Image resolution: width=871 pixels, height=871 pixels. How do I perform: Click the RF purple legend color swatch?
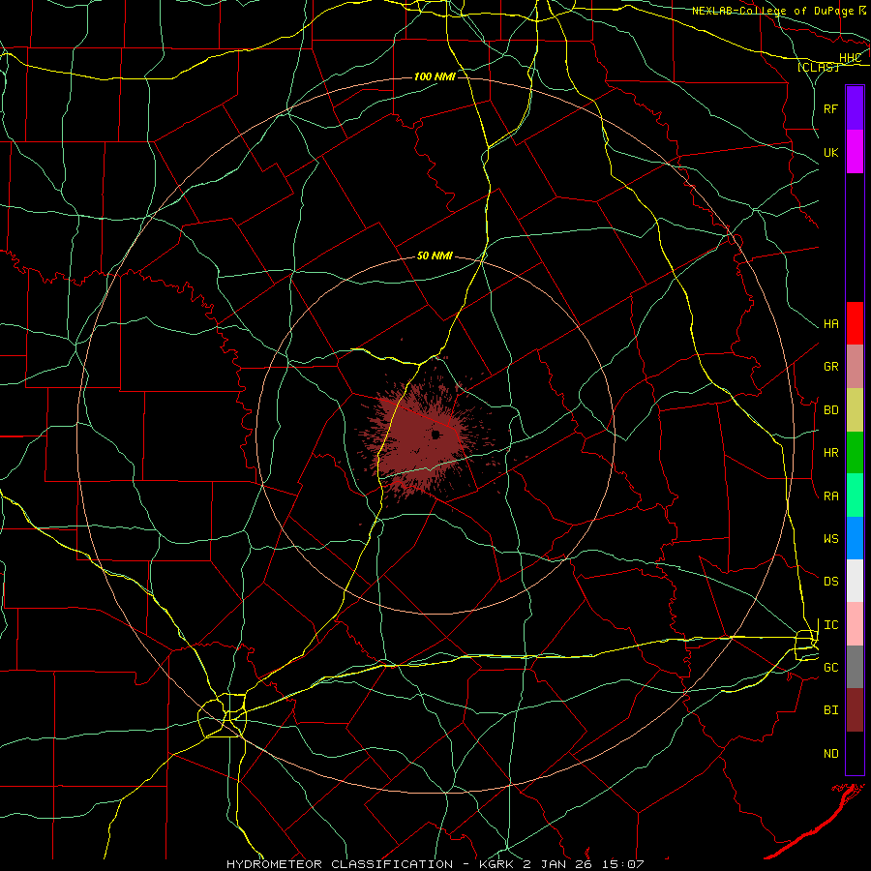click(x=855, y=108)
